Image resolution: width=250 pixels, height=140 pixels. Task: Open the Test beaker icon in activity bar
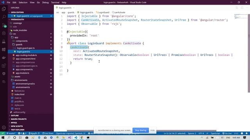click(4, 42)
